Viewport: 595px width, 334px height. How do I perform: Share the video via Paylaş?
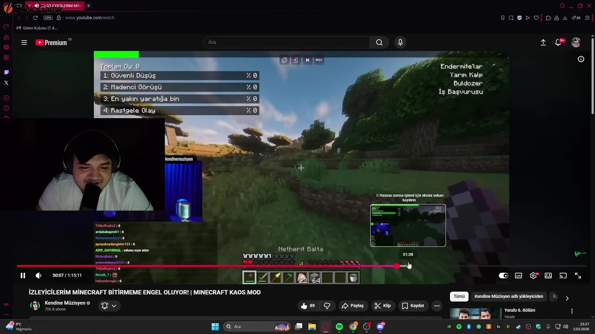(x=352, y=306)
